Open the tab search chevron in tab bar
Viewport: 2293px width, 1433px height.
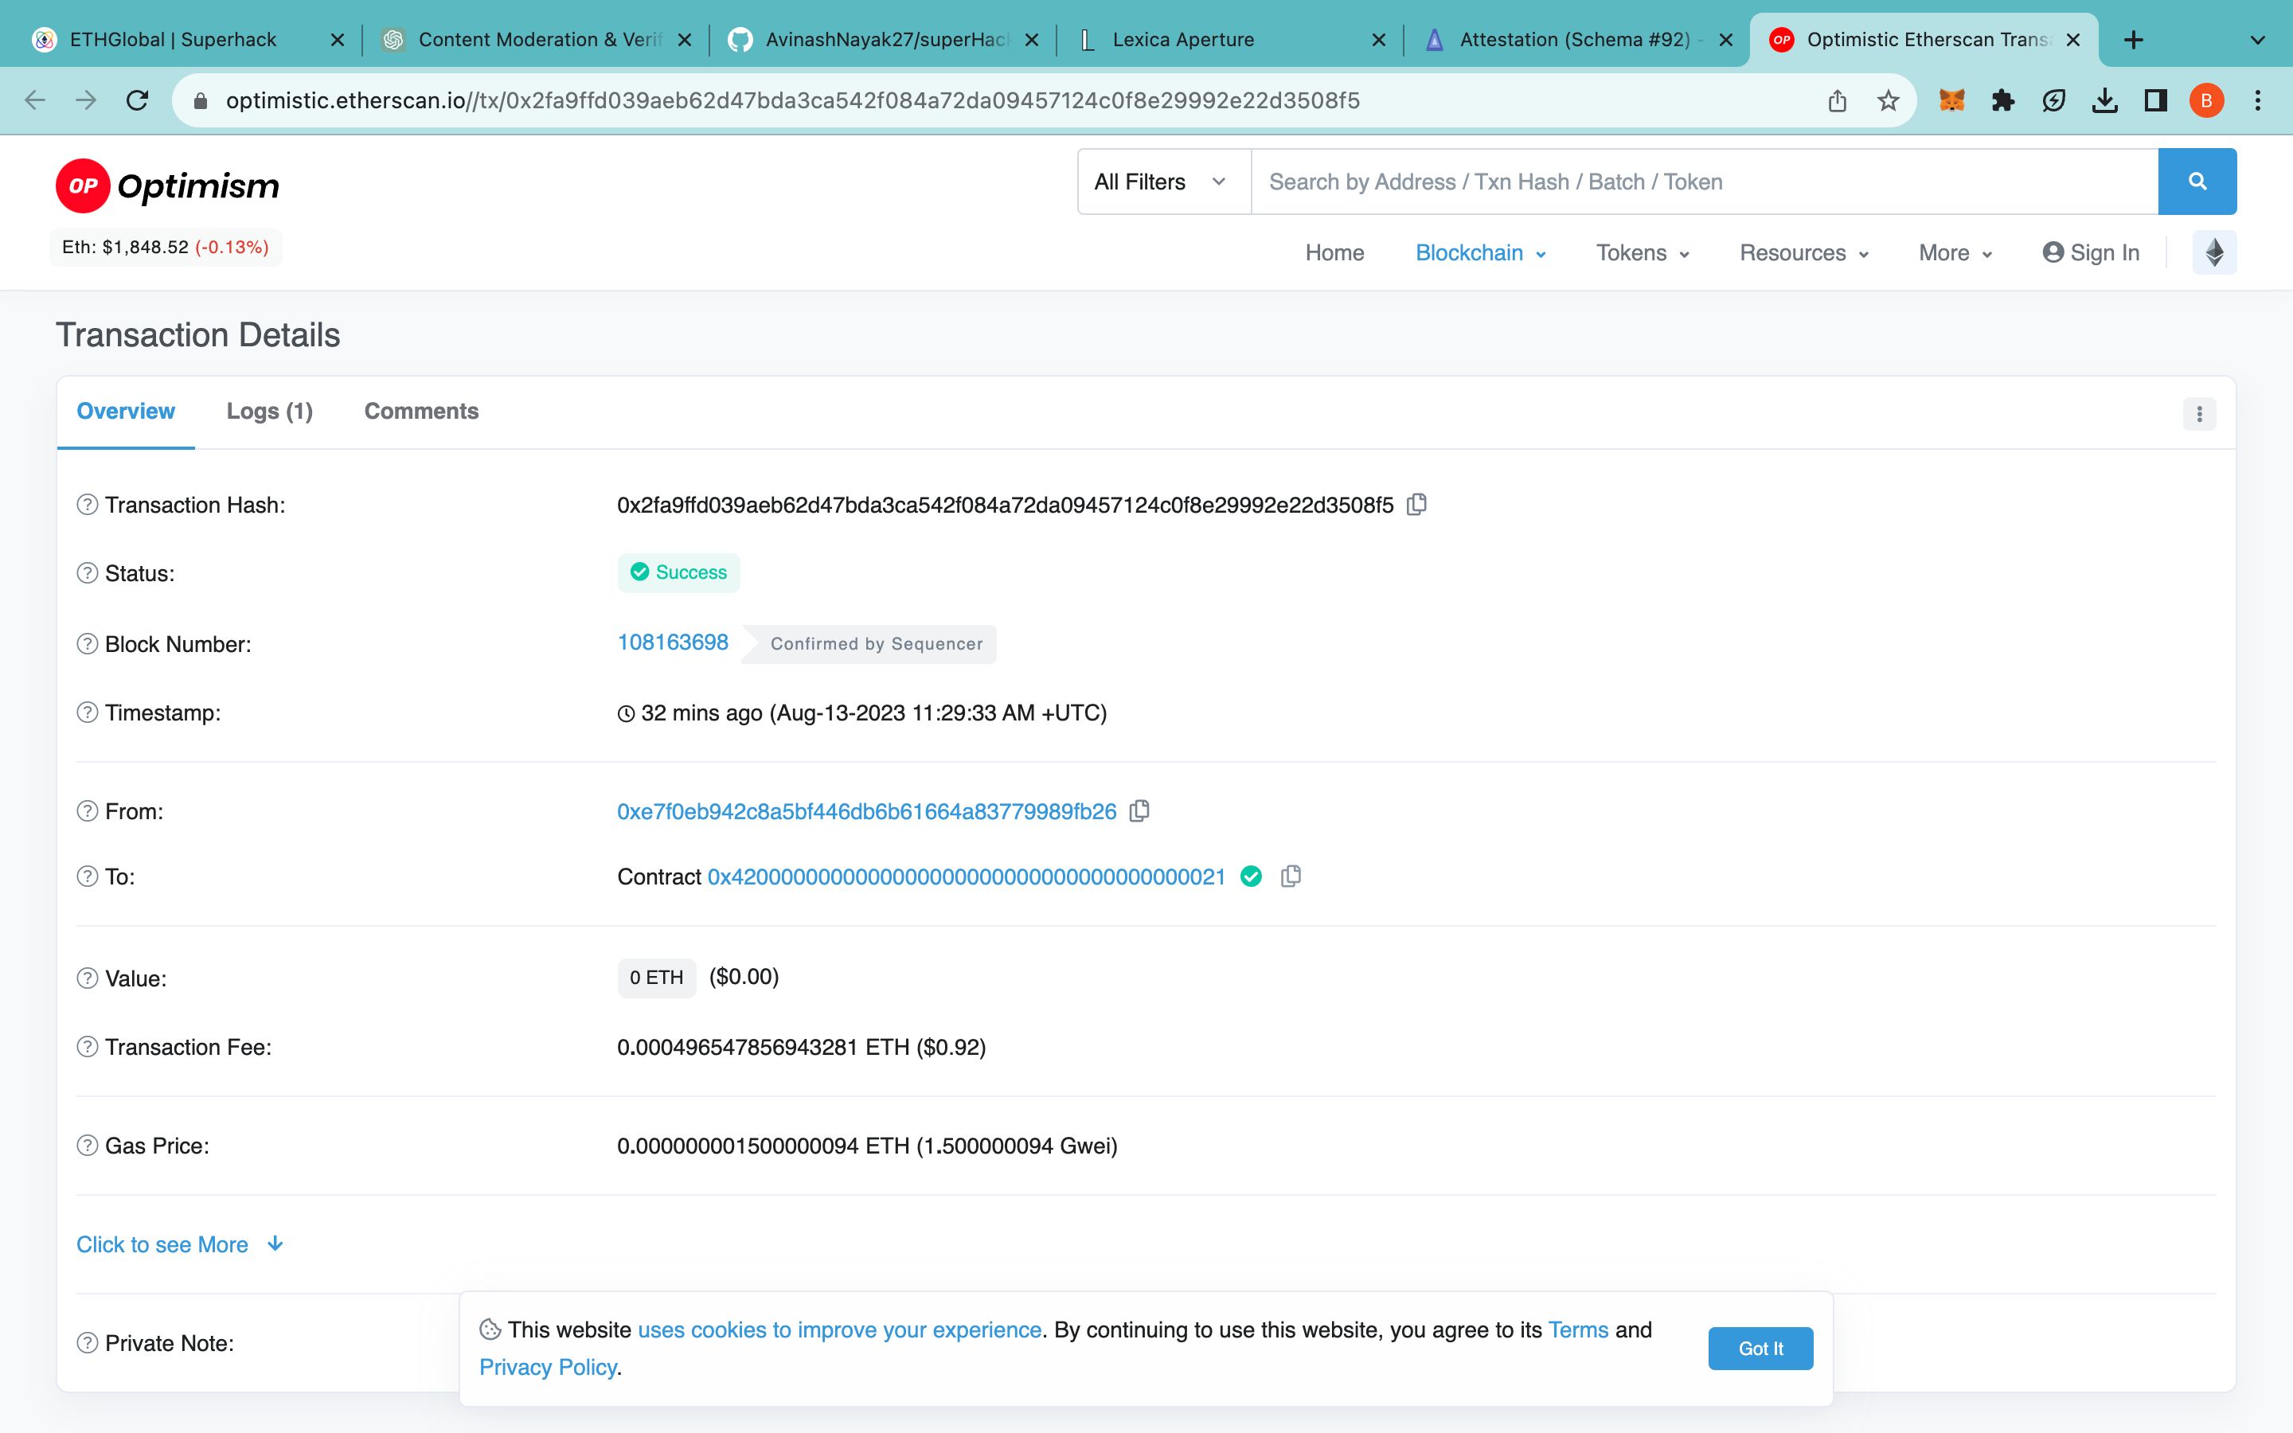(2257, 40)
